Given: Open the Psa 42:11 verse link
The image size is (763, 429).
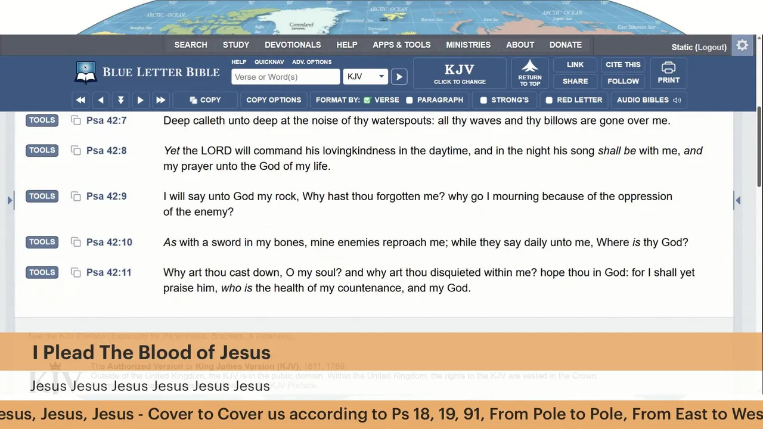Looking at the screenshot, I should (108, 272).
